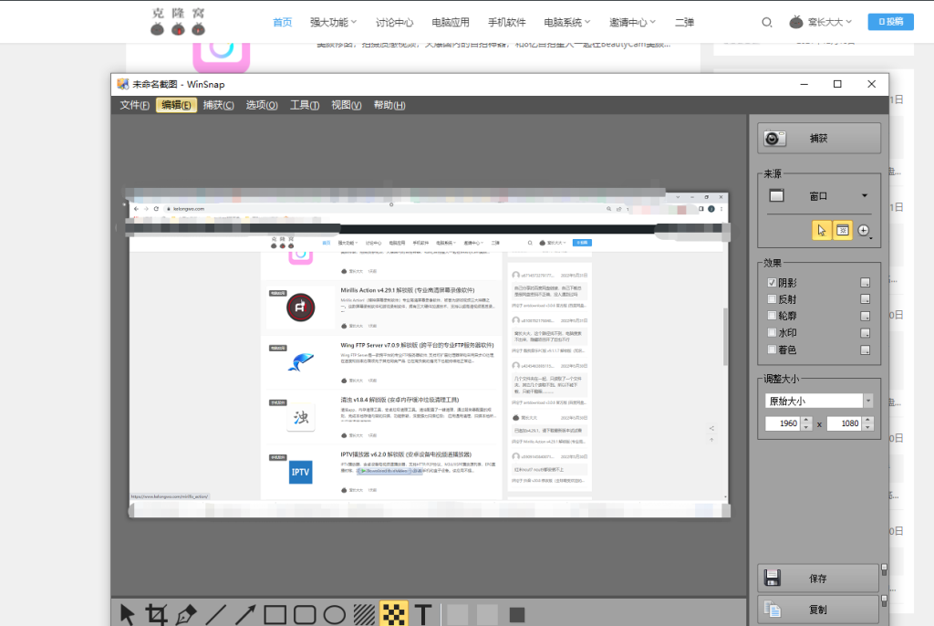Expand 邀请中心 dropdown in website navigation
Image resolution: width=934 pixels, height=626 pixels.
point(632,22)
